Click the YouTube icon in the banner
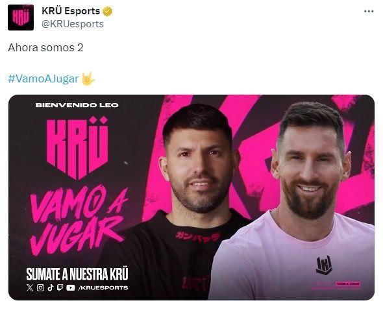The image size is (383, 314). [71, 288]
